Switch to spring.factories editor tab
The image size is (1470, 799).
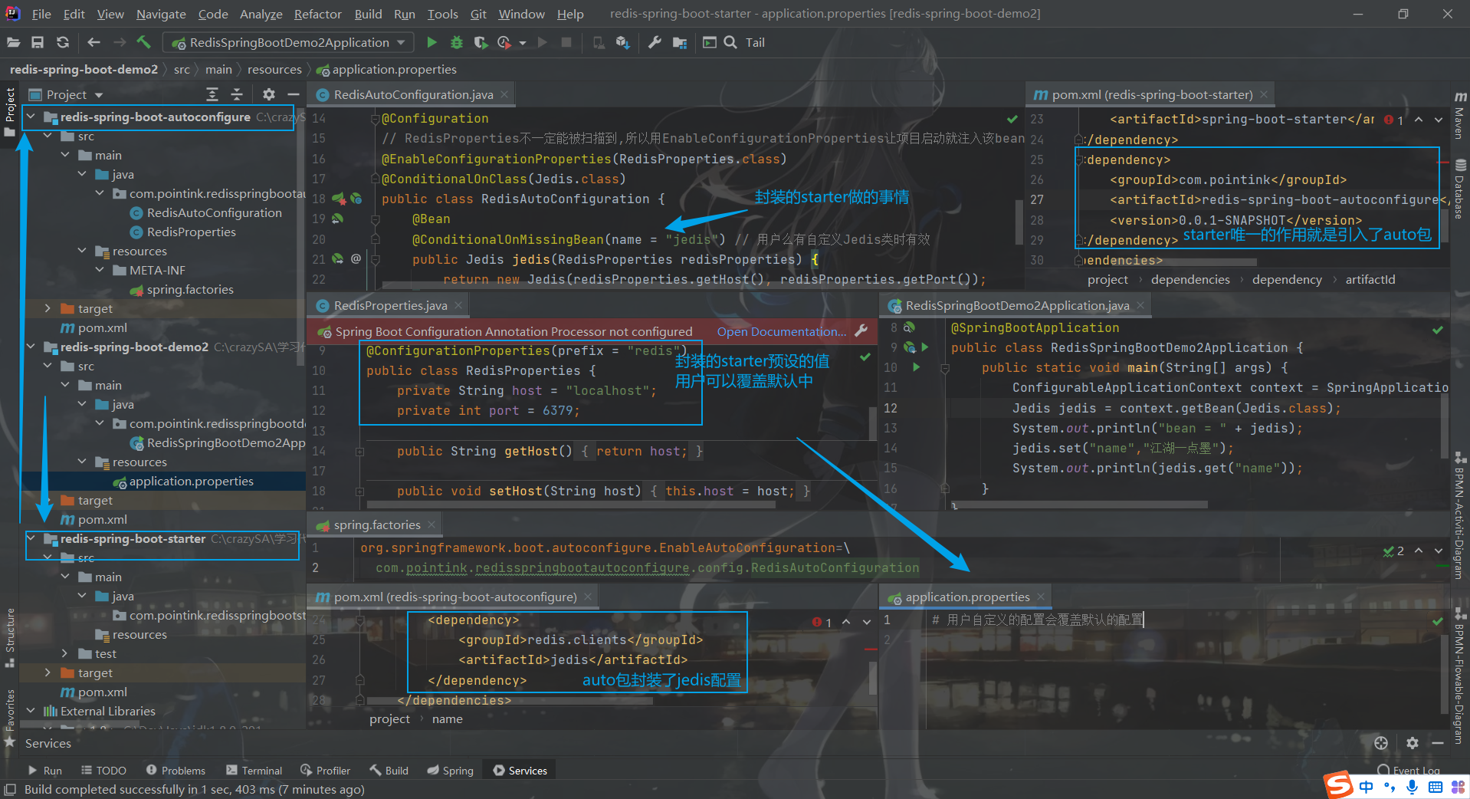tap(376, 524)
